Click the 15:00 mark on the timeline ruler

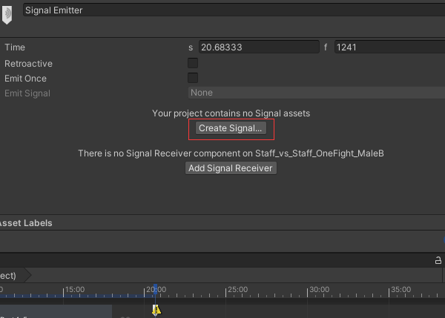[75, 289]
